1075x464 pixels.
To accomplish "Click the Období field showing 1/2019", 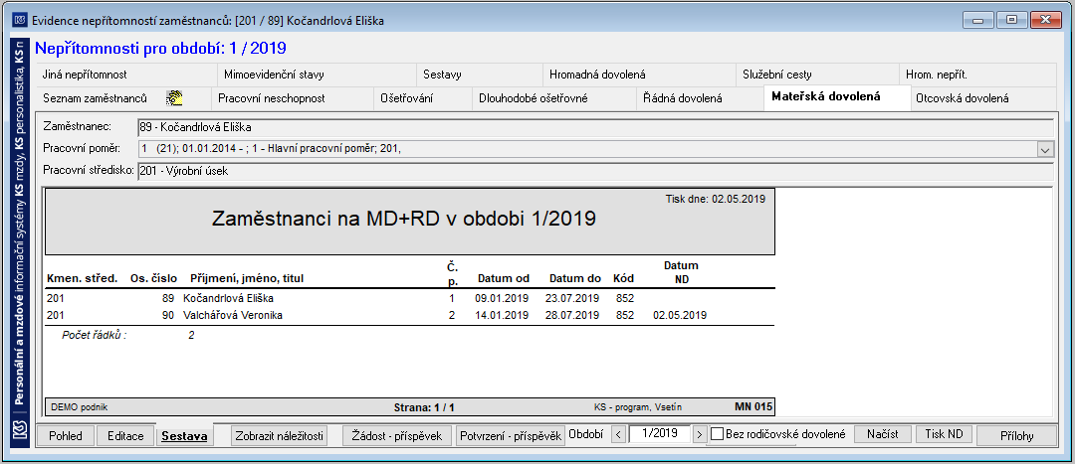I will [x=658, y=434].
